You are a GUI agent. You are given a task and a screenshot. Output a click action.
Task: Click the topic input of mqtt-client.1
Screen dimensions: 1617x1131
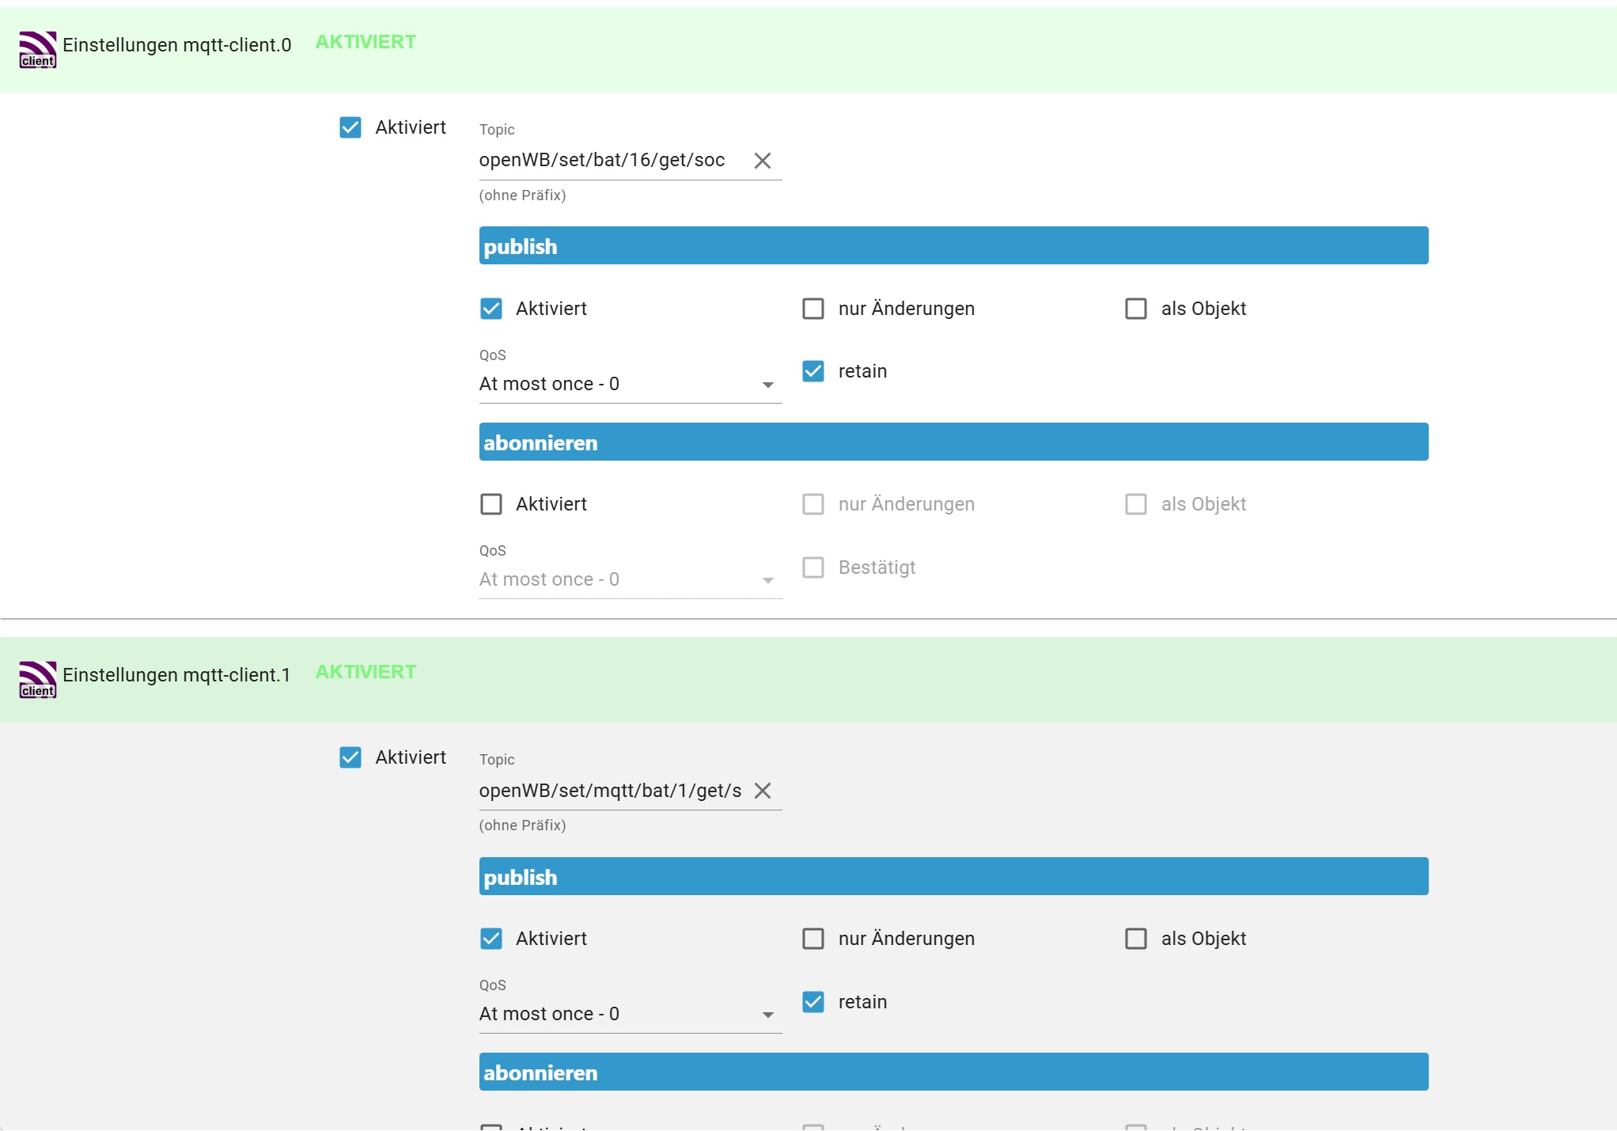point(611,791)
